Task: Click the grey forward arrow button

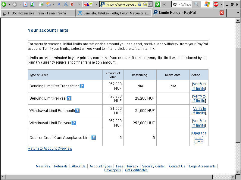Action: tap(14, 4)
